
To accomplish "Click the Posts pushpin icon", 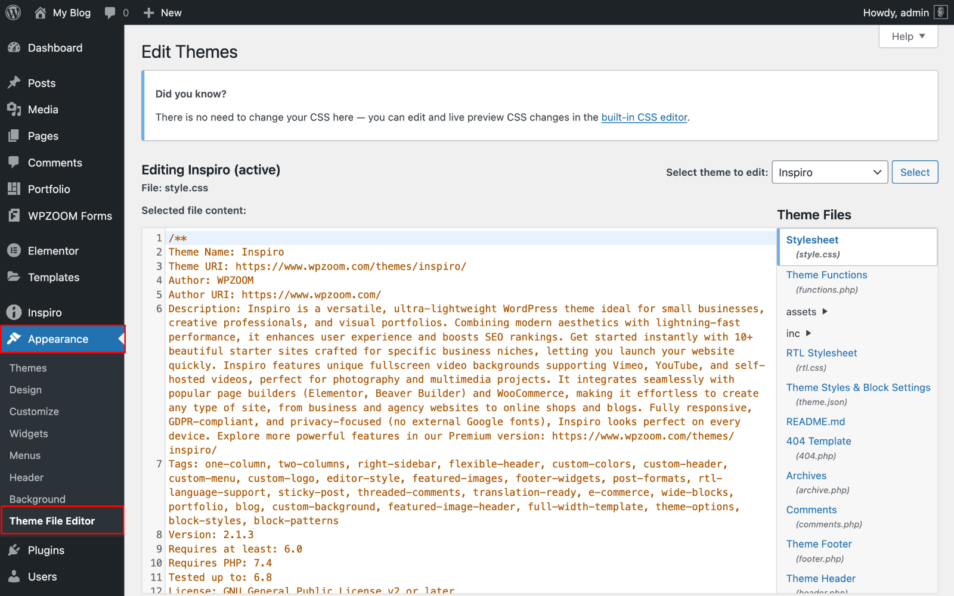I will 14,83.
